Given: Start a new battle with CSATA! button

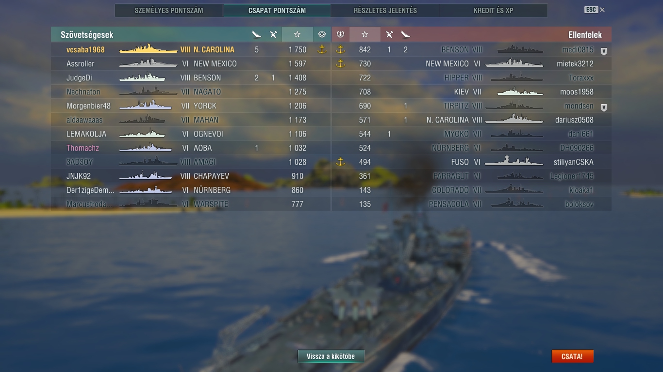Looking at the screenshot, I should (572, 356).
